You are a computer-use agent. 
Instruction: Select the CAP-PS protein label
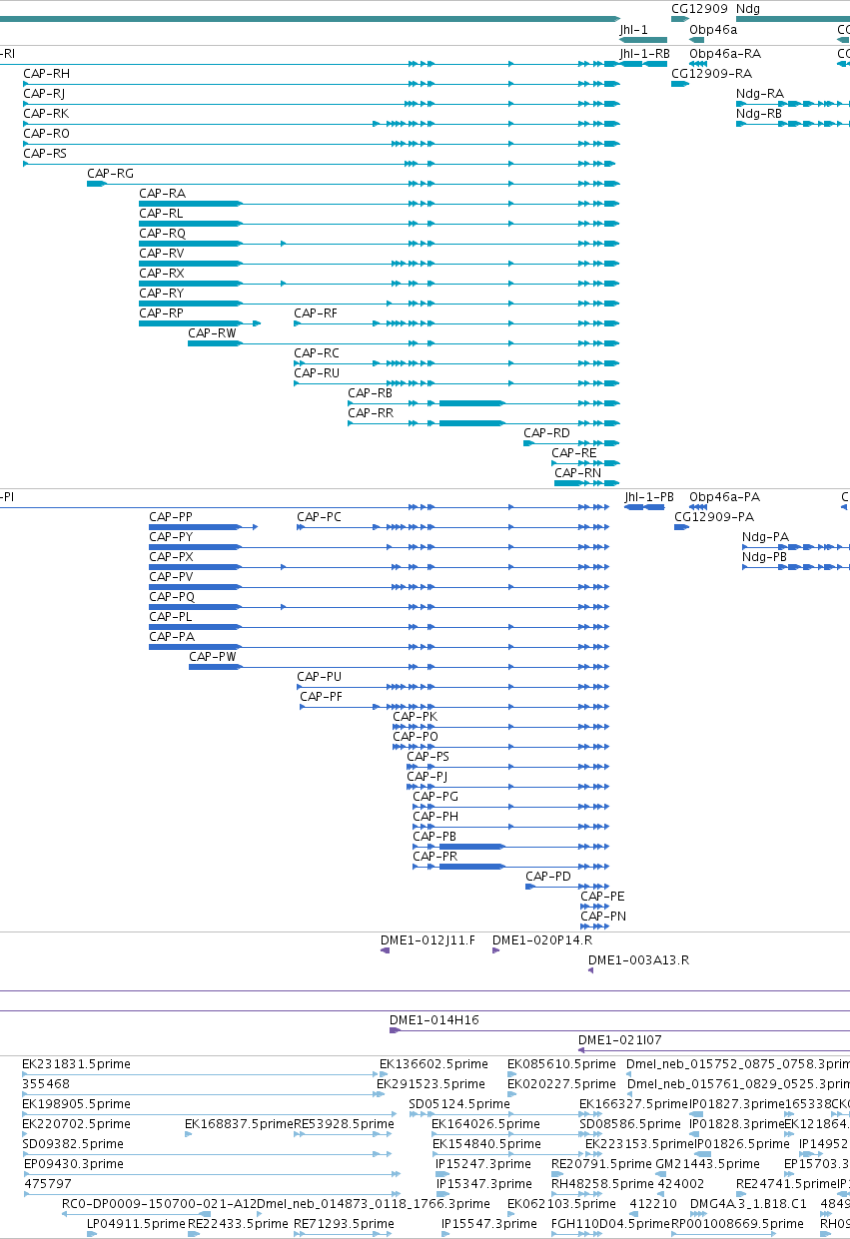tap(428, 757)
